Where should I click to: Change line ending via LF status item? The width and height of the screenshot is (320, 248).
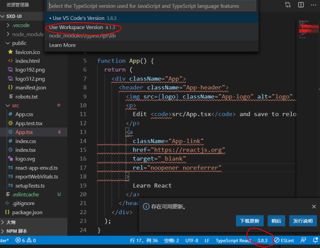(x=207, y=241)
